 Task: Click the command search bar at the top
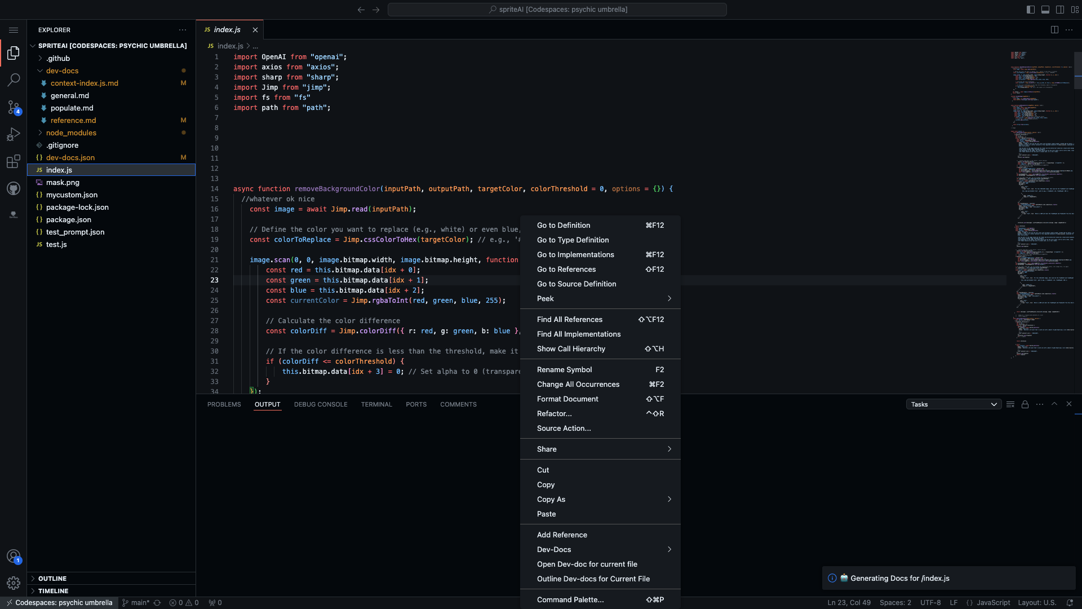coord(557,9)
